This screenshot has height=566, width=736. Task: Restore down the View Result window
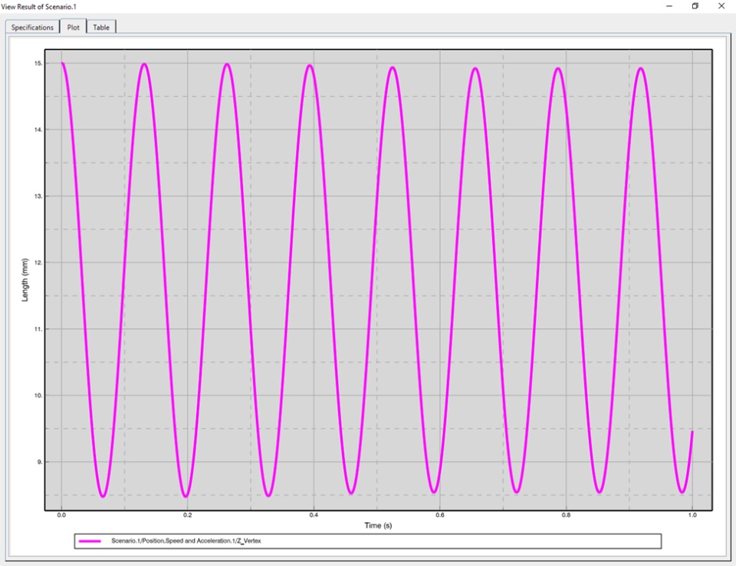point(695,6)
